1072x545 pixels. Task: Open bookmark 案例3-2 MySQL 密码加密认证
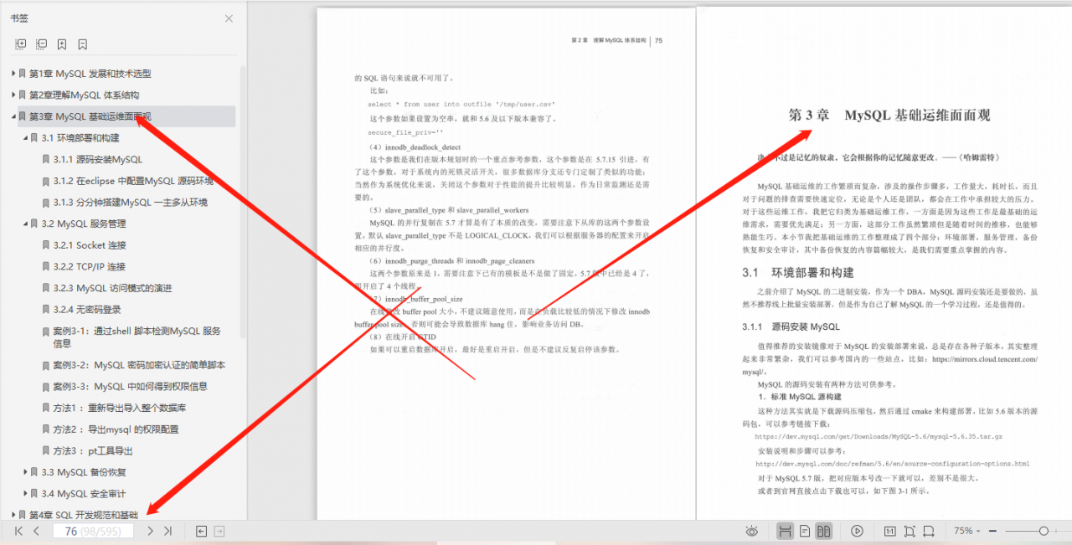[x=139, y=365]
